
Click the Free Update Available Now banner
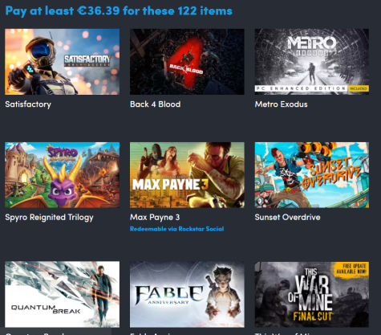pos(351,269)
